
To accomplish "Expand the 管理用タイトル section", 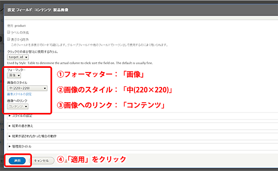I will (x=22, y=147).
